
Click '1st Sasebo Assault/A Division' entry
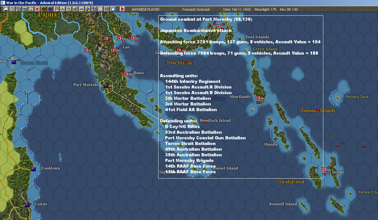198,87
